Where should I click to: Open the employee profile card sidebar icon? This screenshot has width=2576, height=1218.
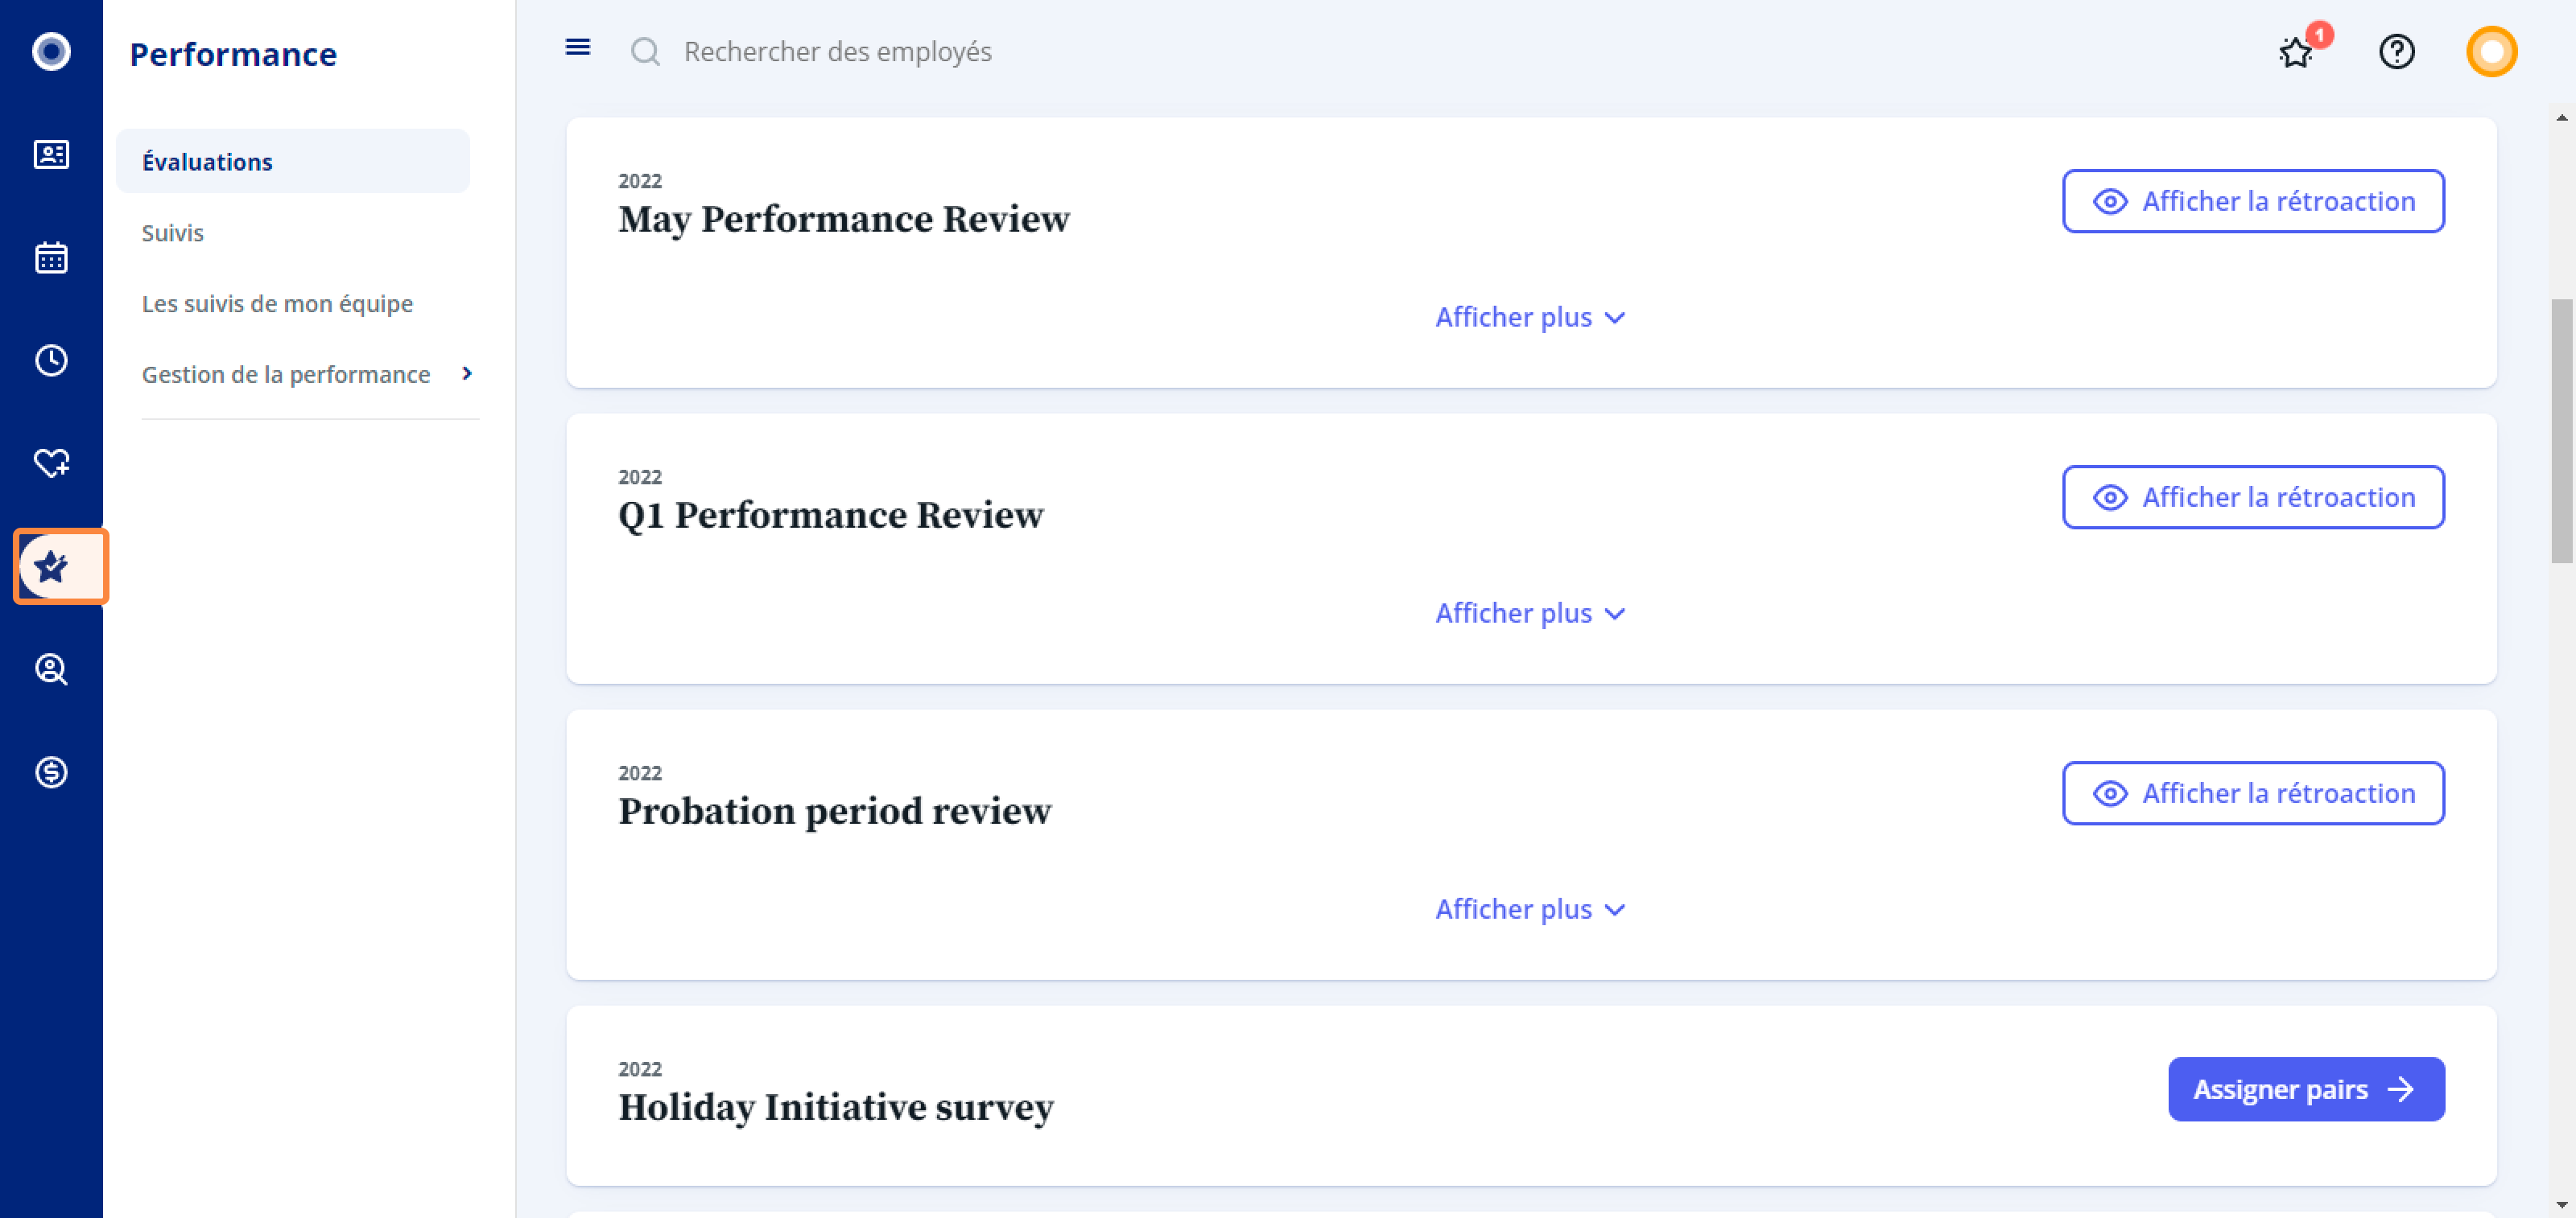(x=51, y=155)
